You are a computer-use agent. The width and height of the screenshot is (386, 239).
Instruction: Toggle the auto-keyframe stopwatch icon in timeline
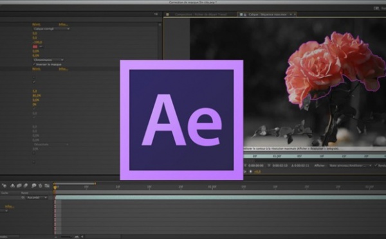pyautogui.click(x=41, y=186)
